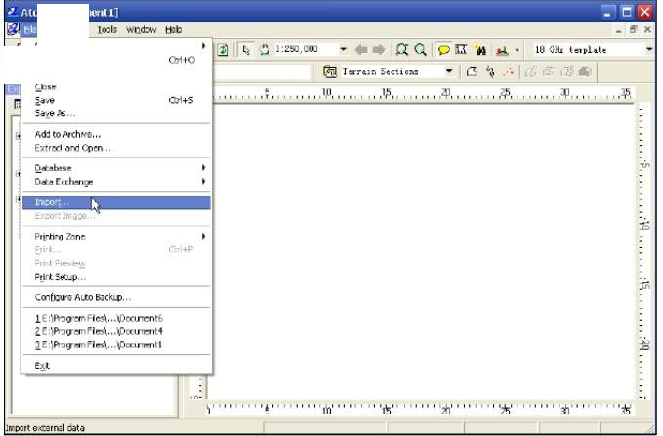
Task: Select the hand pan tool
Action: point(264,50)
